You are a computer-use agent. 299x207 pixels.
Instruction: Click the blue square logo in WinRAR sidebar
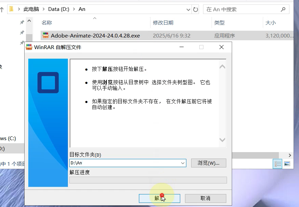click(x=48, y=83)
